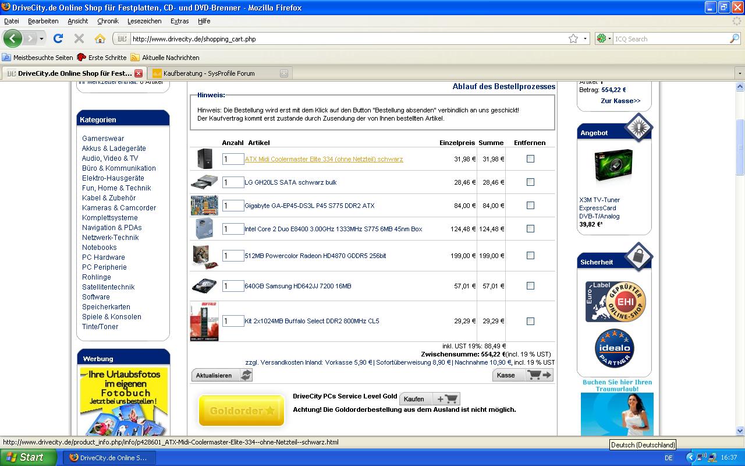Reload the page with the refresh icon
The height and width of the screenshot is (466, 745).
point(58,39)
